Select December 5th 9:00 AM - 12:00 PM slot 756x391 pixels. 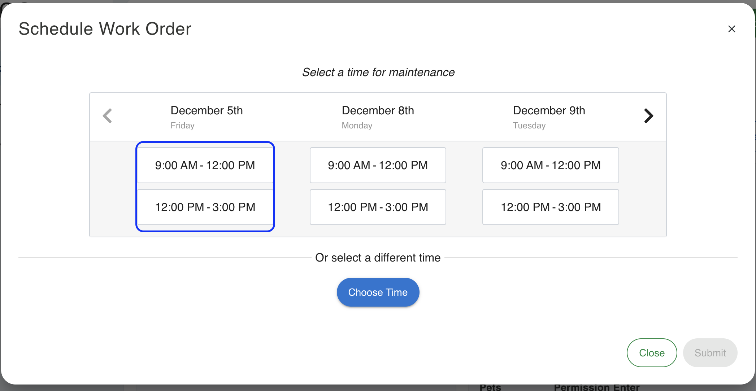pyautogui.click(x=205, y=165)
